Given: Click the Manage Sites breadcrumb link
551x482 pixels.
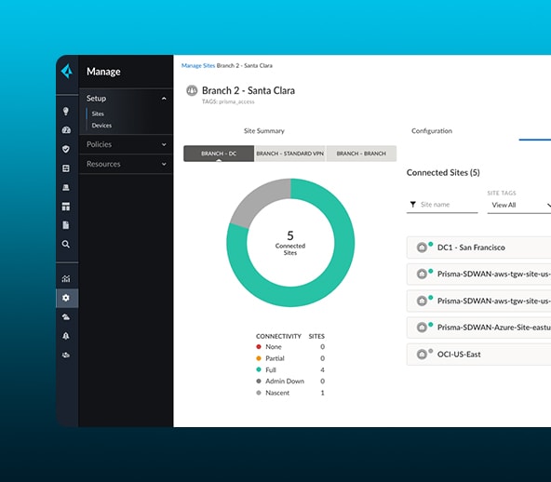Looking at the screenshot, I should 198,66.
